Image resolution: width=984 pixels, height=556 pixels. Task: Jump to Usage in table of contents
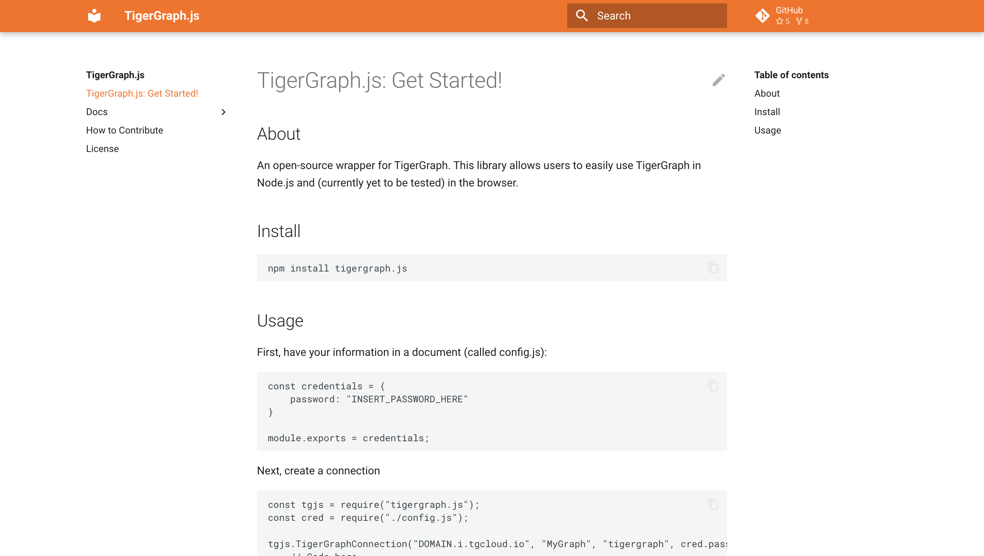(x=767, y=130)
